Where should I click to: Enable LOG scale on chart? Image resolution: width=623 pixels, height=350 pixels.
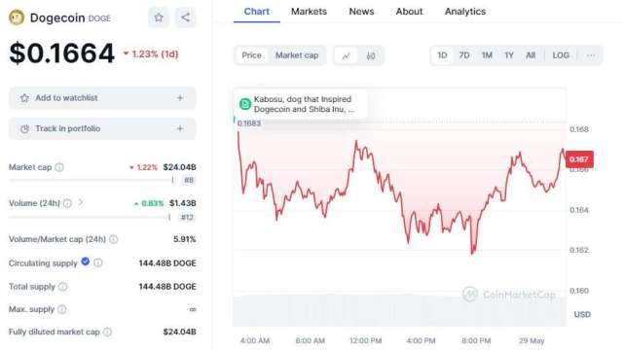point(561,55)
